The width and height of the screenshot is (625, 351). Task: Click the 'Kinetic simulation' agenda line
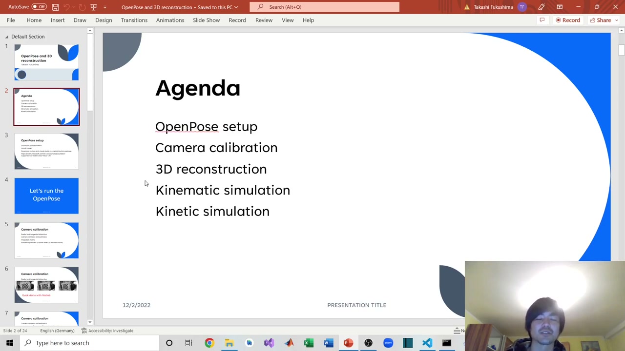coord(212,211)
